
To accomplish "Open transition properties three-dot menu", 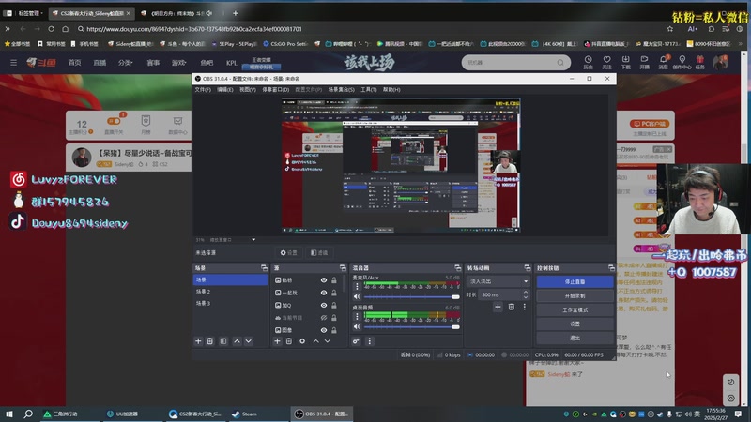I will 525,307.
